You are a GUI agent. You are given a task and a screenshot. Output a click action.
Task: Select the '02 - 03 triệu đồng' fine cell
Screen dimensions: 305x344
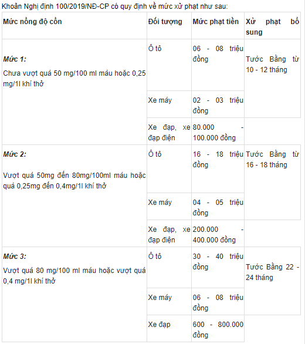(218, 104)
